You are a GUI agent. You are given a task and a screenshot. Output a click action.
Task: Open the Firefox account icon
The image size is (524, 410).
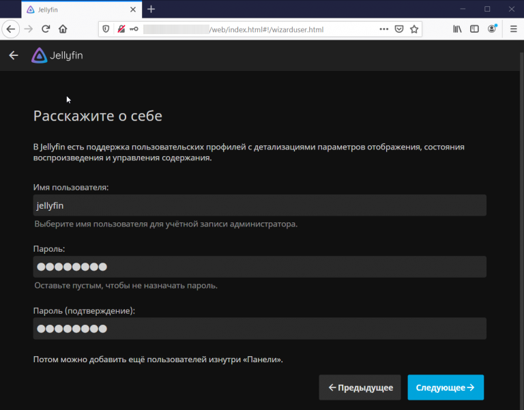pos(492,29)
